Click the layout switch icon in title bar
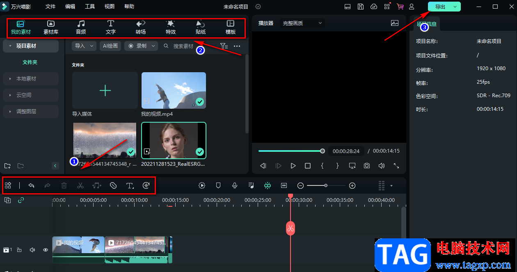 tap(348, 7)
